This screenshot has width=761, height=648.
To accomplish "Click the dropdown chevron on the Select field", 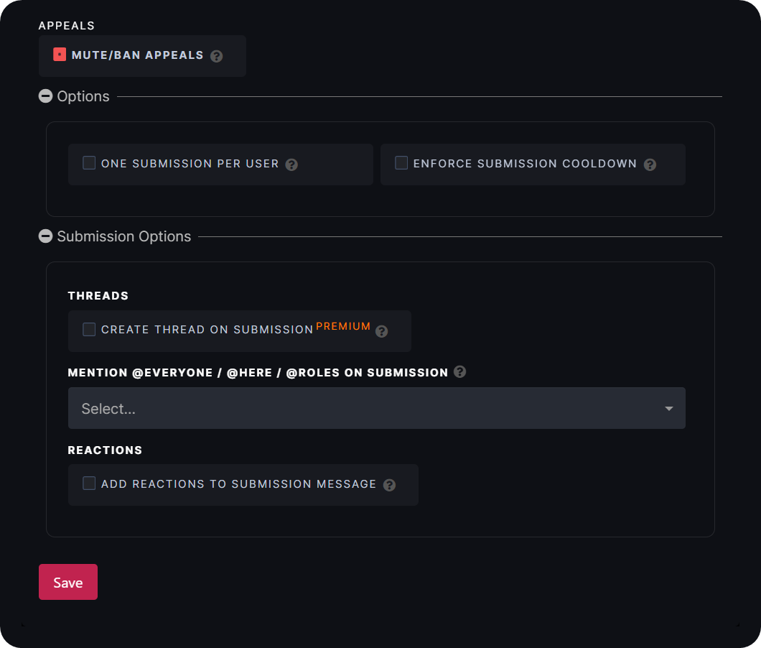I will [668, 408].
